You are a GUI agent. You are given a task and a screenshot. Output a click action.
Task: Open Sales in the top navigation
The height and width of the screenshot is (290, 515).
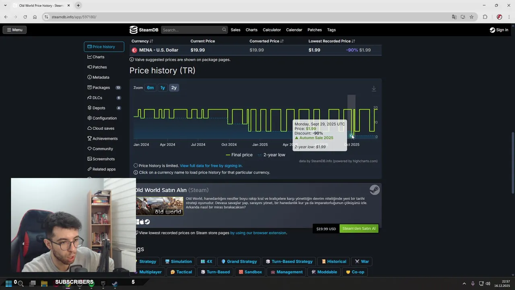pyautogui.click(x=236, y=30)
